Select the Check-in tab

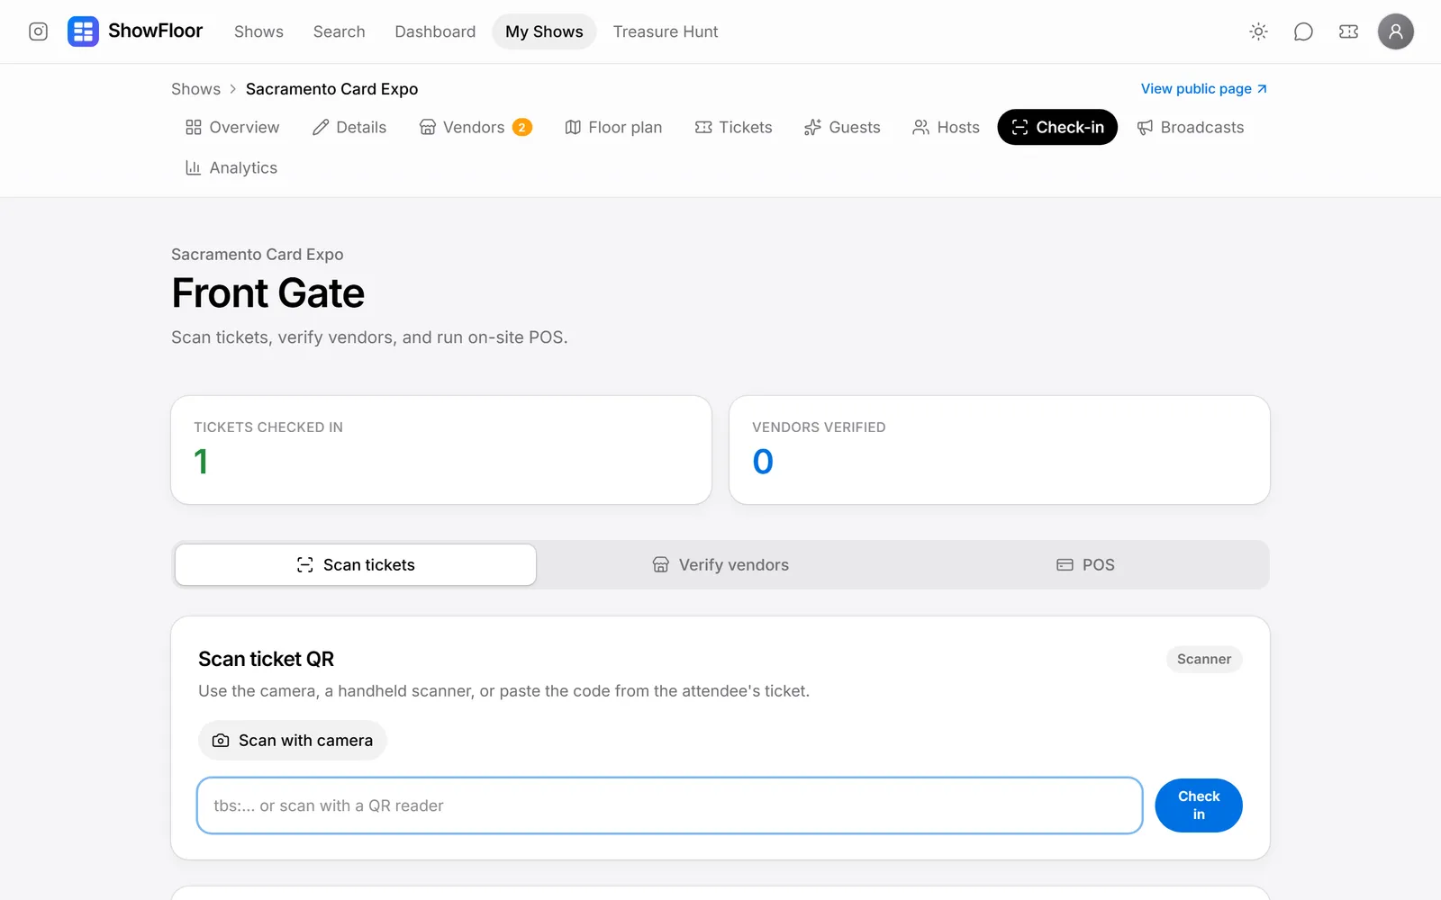[x=1057, y=127]
